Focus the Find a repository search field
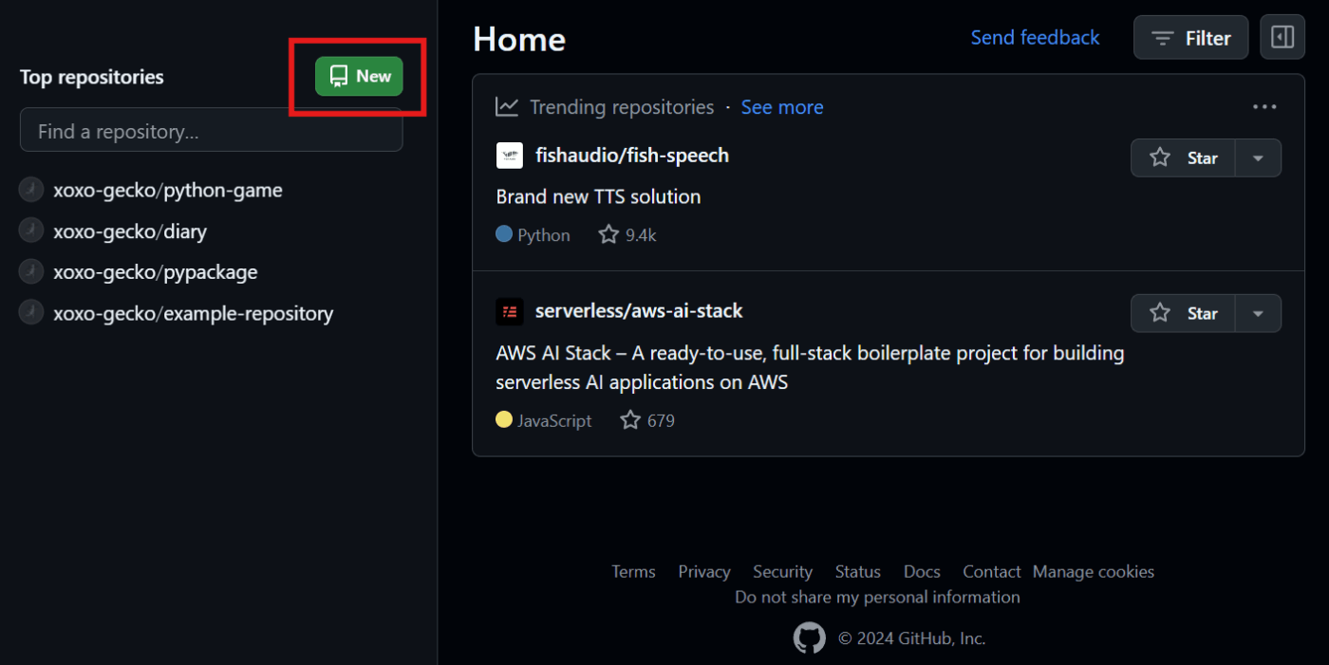Image resolution: width=1329 pixels, height=665 pixels. (x=212, y=131)
